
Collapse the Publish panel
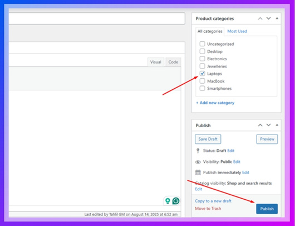[277, 125]
